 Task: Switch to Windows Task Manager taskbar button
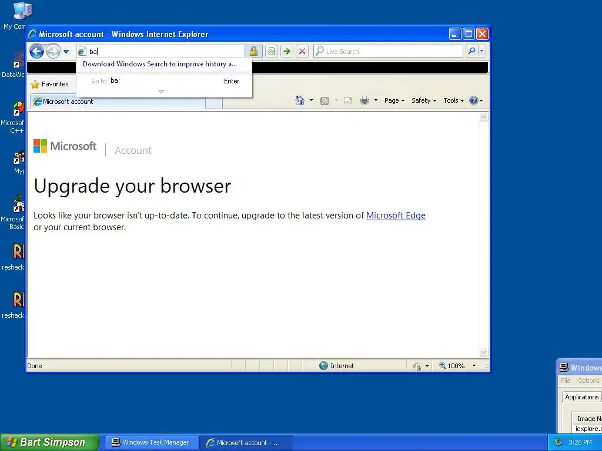click(x=151, y=443)
